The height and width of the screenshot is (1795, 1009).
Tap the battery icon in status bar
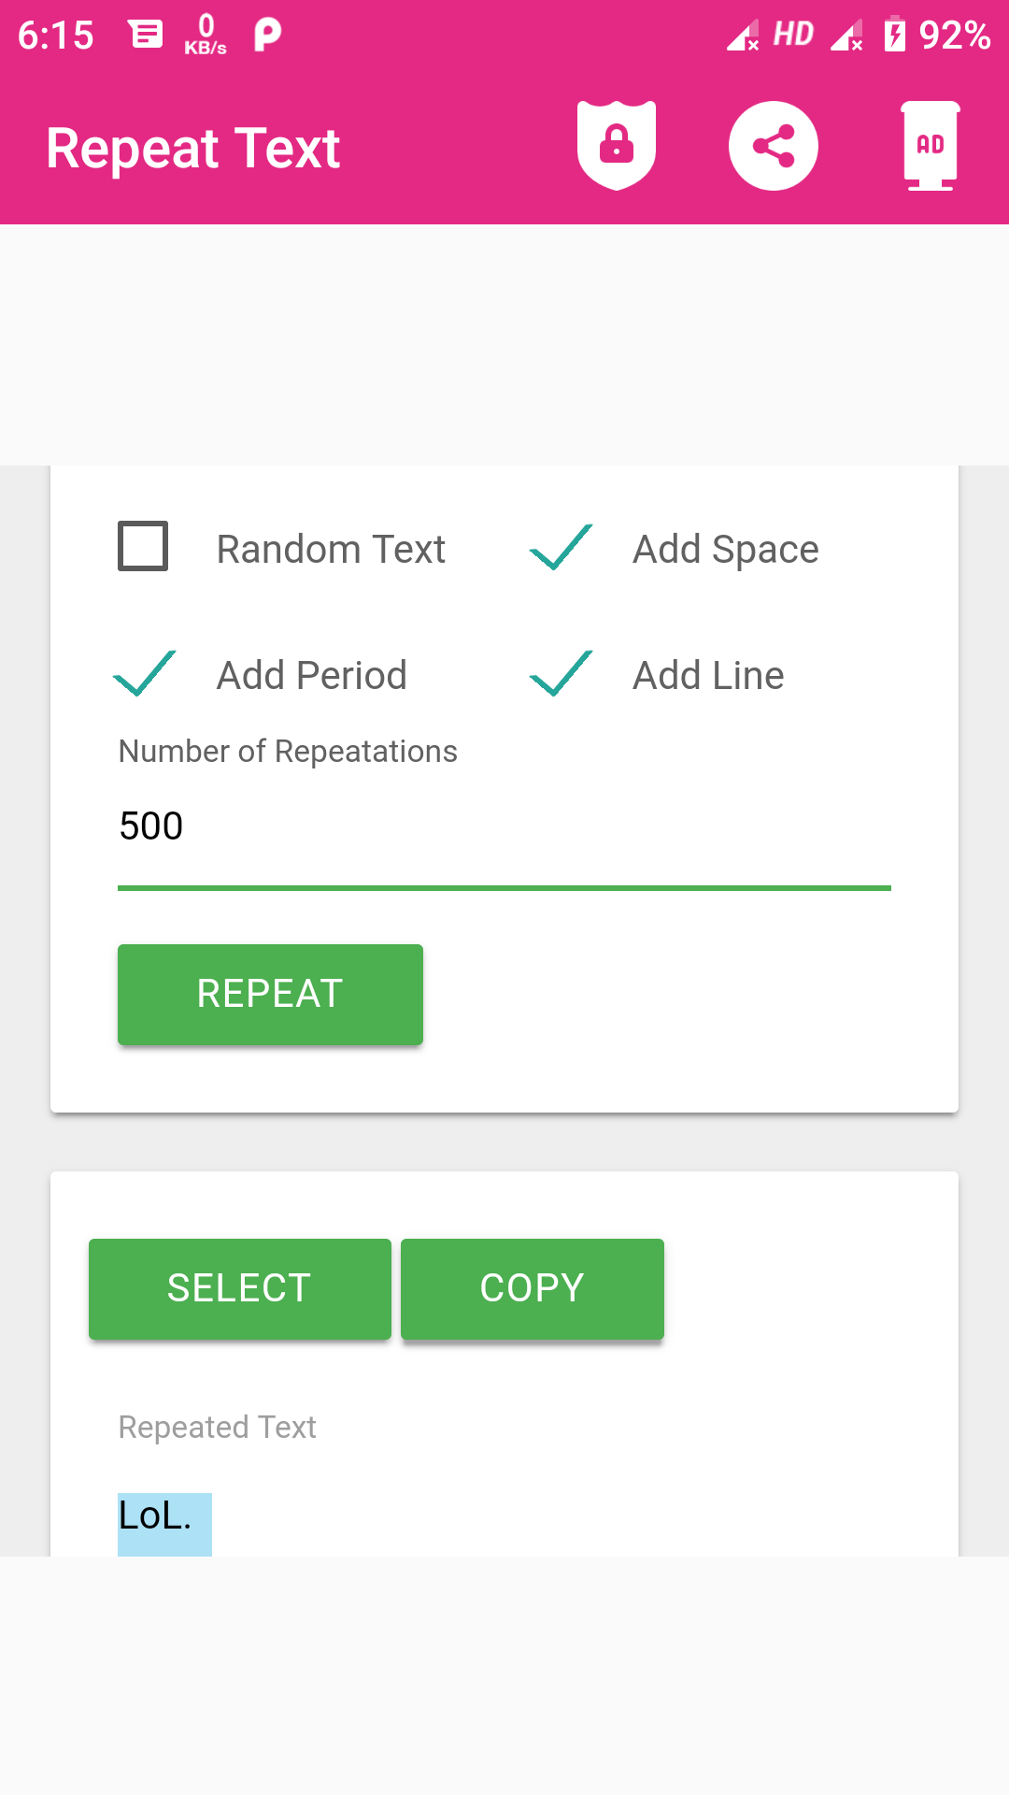(894, 36)
